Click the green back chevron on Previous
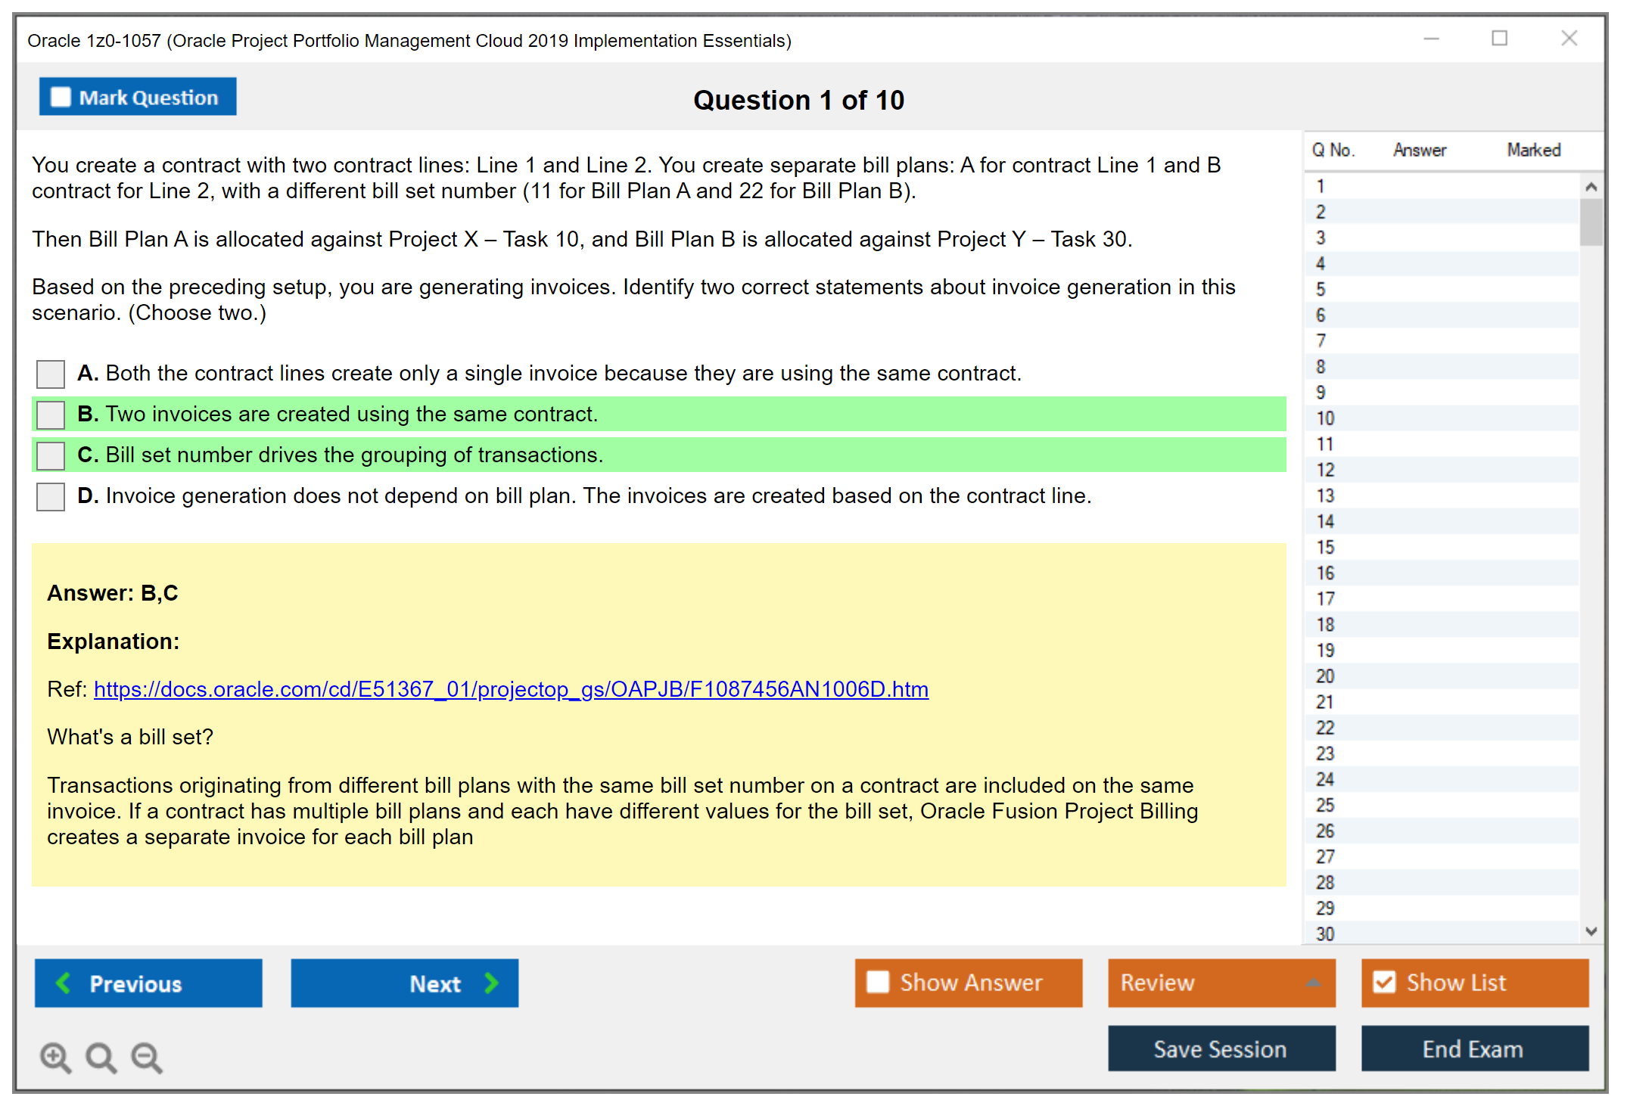 coord(64,983)
